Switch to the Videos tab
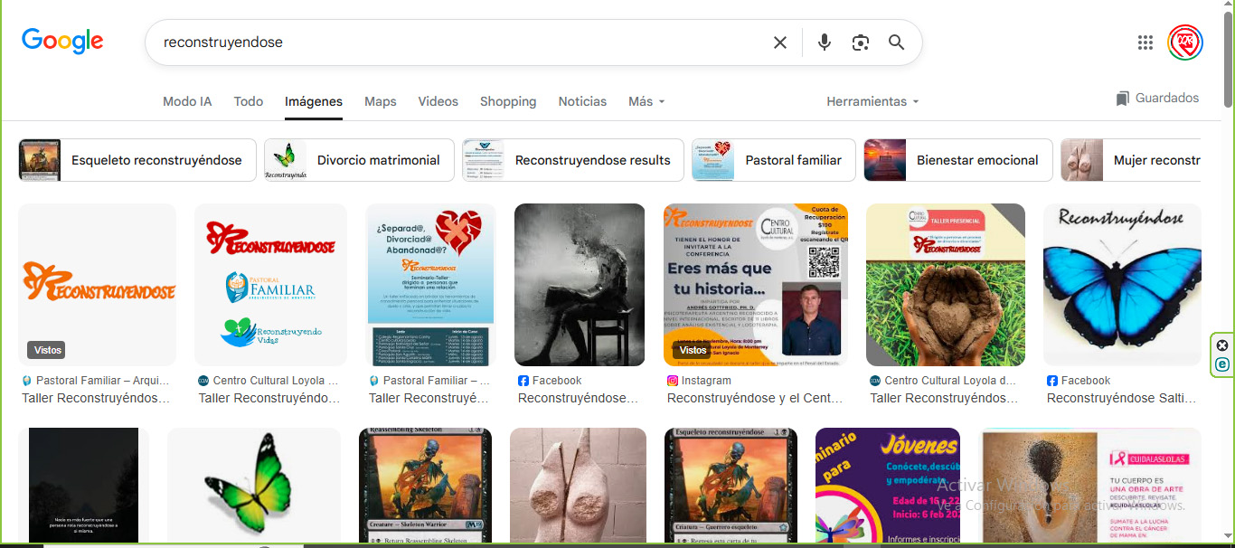Image resolution: width=1235 pixels, height=548 pixels. tap(438, 101)
